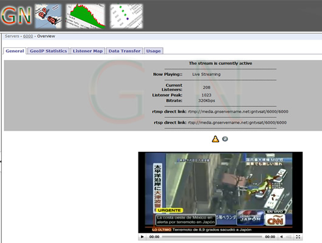Follow the 6000 breadcrumb link
Viewport: 322px width, 243px height.
coord(28,36)
